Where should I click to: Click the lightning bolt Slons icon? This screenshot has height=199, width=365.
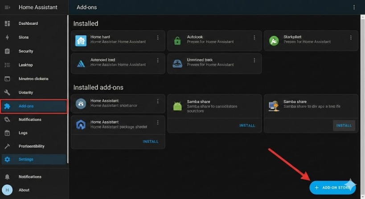[x=7, y=37]
